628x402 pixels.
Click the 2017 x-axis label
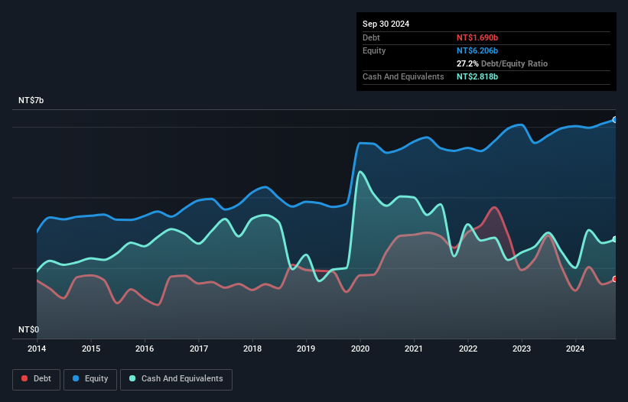199,349
